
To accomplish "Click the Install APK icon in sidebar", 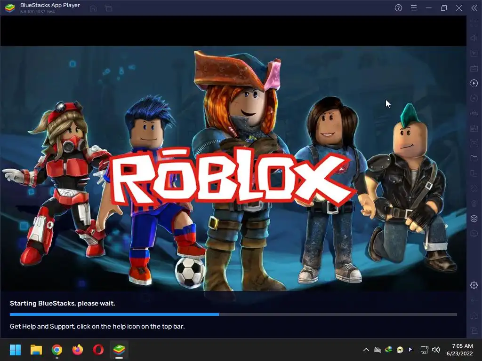I will (474, 128).
